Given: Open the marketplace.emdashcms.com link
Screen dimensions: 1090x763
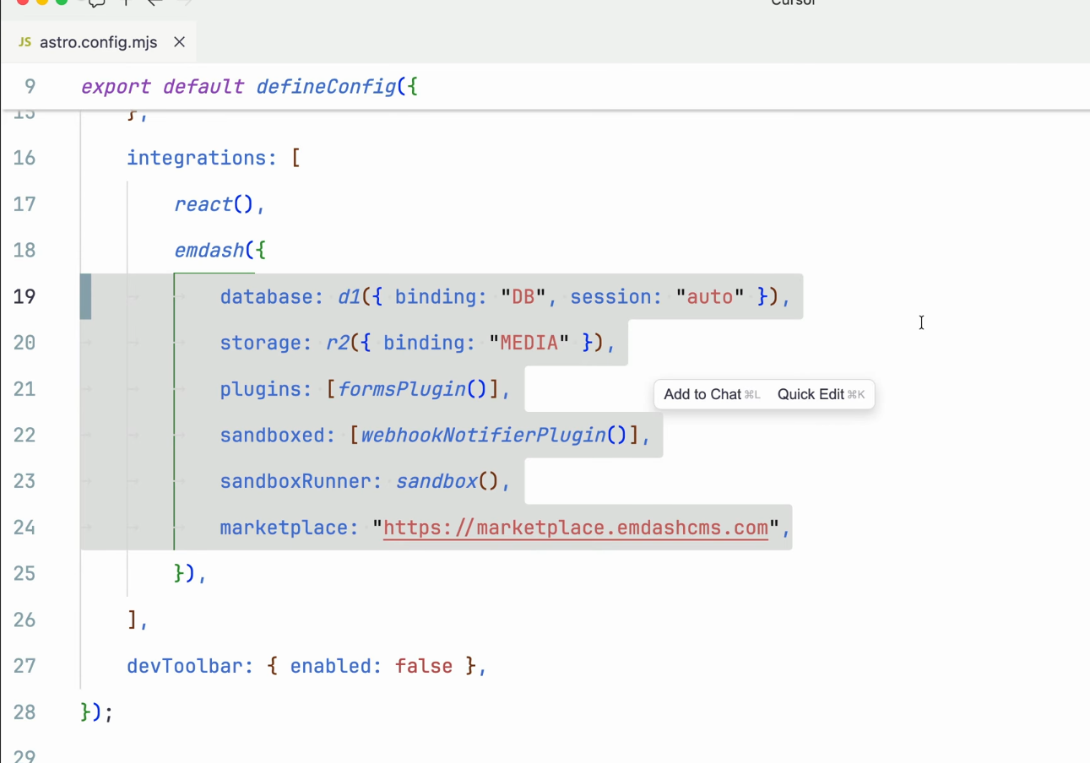Looking at the screenshot, I should tap(575, 527).
